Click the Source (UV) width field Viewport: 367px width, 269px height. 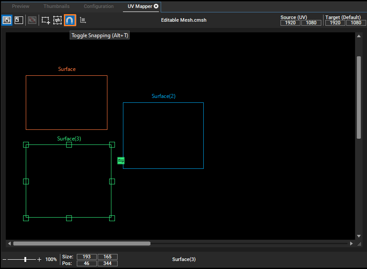click(290, 23)
